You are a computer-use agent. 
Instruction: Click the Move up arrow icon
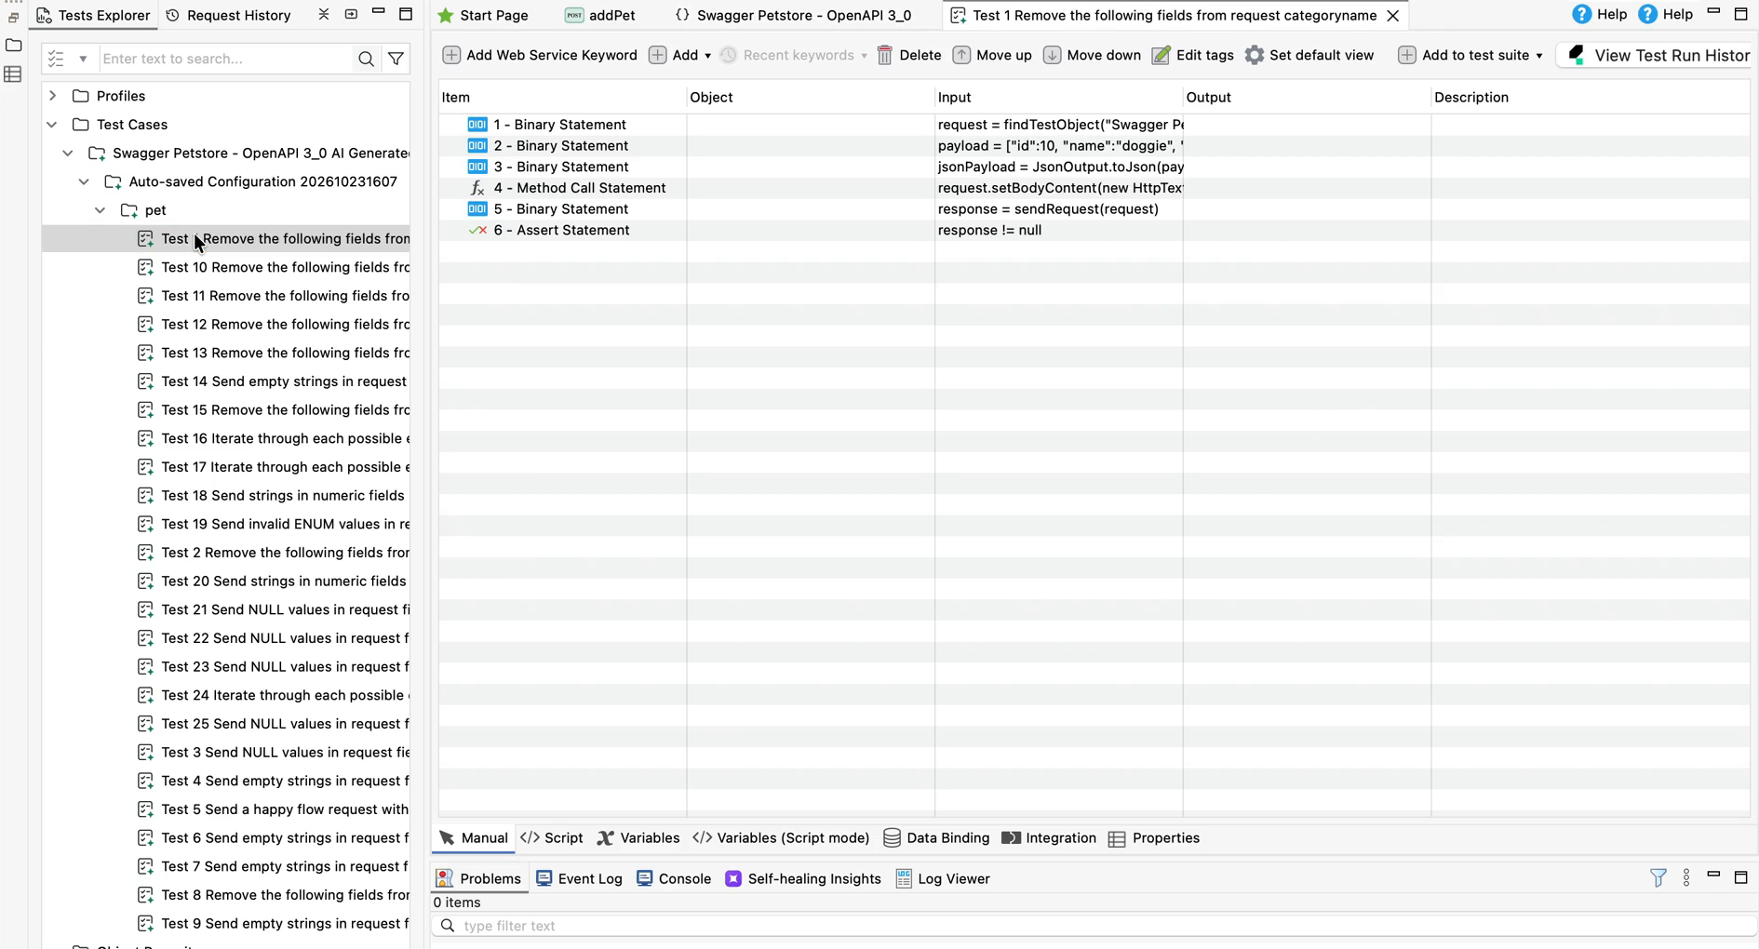(x=961, y=55)
